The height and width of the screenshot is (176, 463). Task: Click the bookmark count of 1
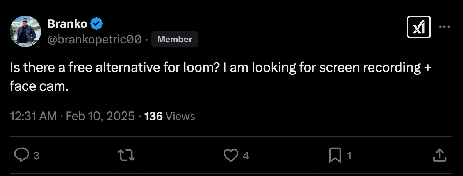click(x=349, y=156)
